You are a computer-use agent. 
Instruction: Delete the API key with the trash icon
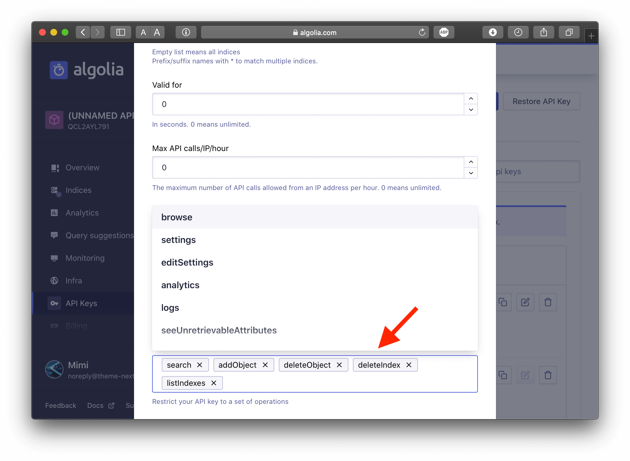click(x=548, y=302)
